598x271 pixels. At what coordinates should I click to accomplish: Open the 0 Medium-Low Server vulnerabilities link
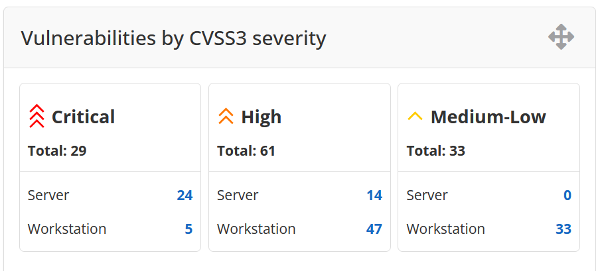567,195
